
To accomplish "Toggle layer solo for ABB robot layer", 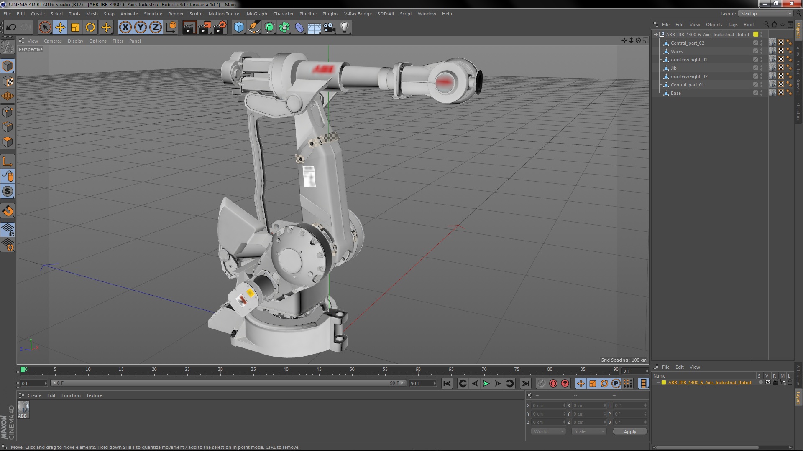I will pos(760,383).
